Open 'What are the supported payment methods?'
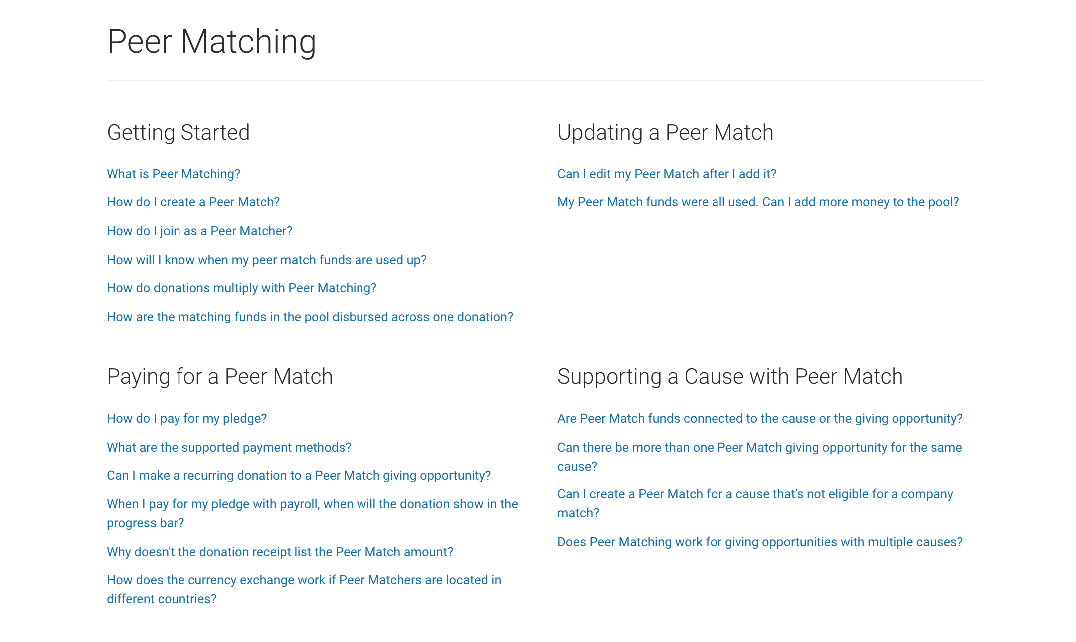This screenshot has width=1076, height=642. 229,447
